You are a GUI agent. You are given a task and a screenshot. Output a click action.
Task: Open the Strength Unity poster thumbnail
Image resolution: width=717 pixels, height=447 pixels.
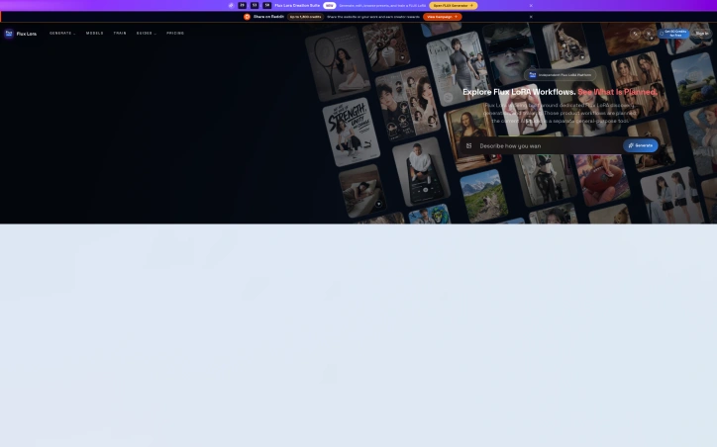[352, 132]
